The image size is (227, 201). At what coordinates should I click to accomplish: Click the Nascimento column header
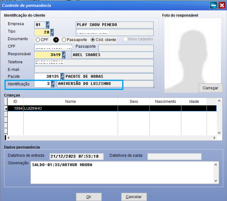pyautogui.click(x=165, y=101)
